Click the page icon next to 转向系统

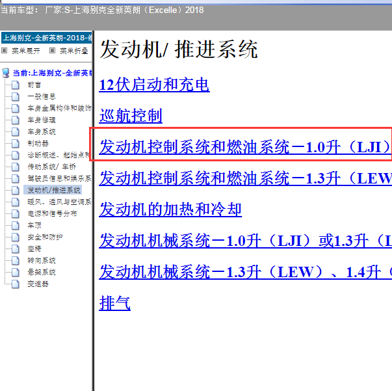[16, 261]
